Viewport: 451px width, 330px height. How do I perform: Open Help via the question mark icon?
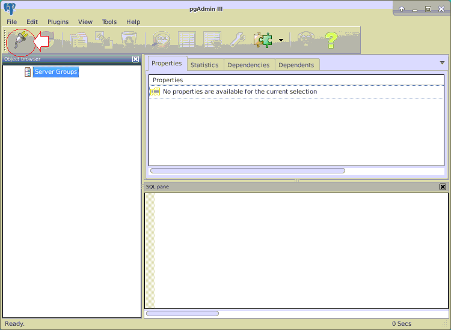331,40
